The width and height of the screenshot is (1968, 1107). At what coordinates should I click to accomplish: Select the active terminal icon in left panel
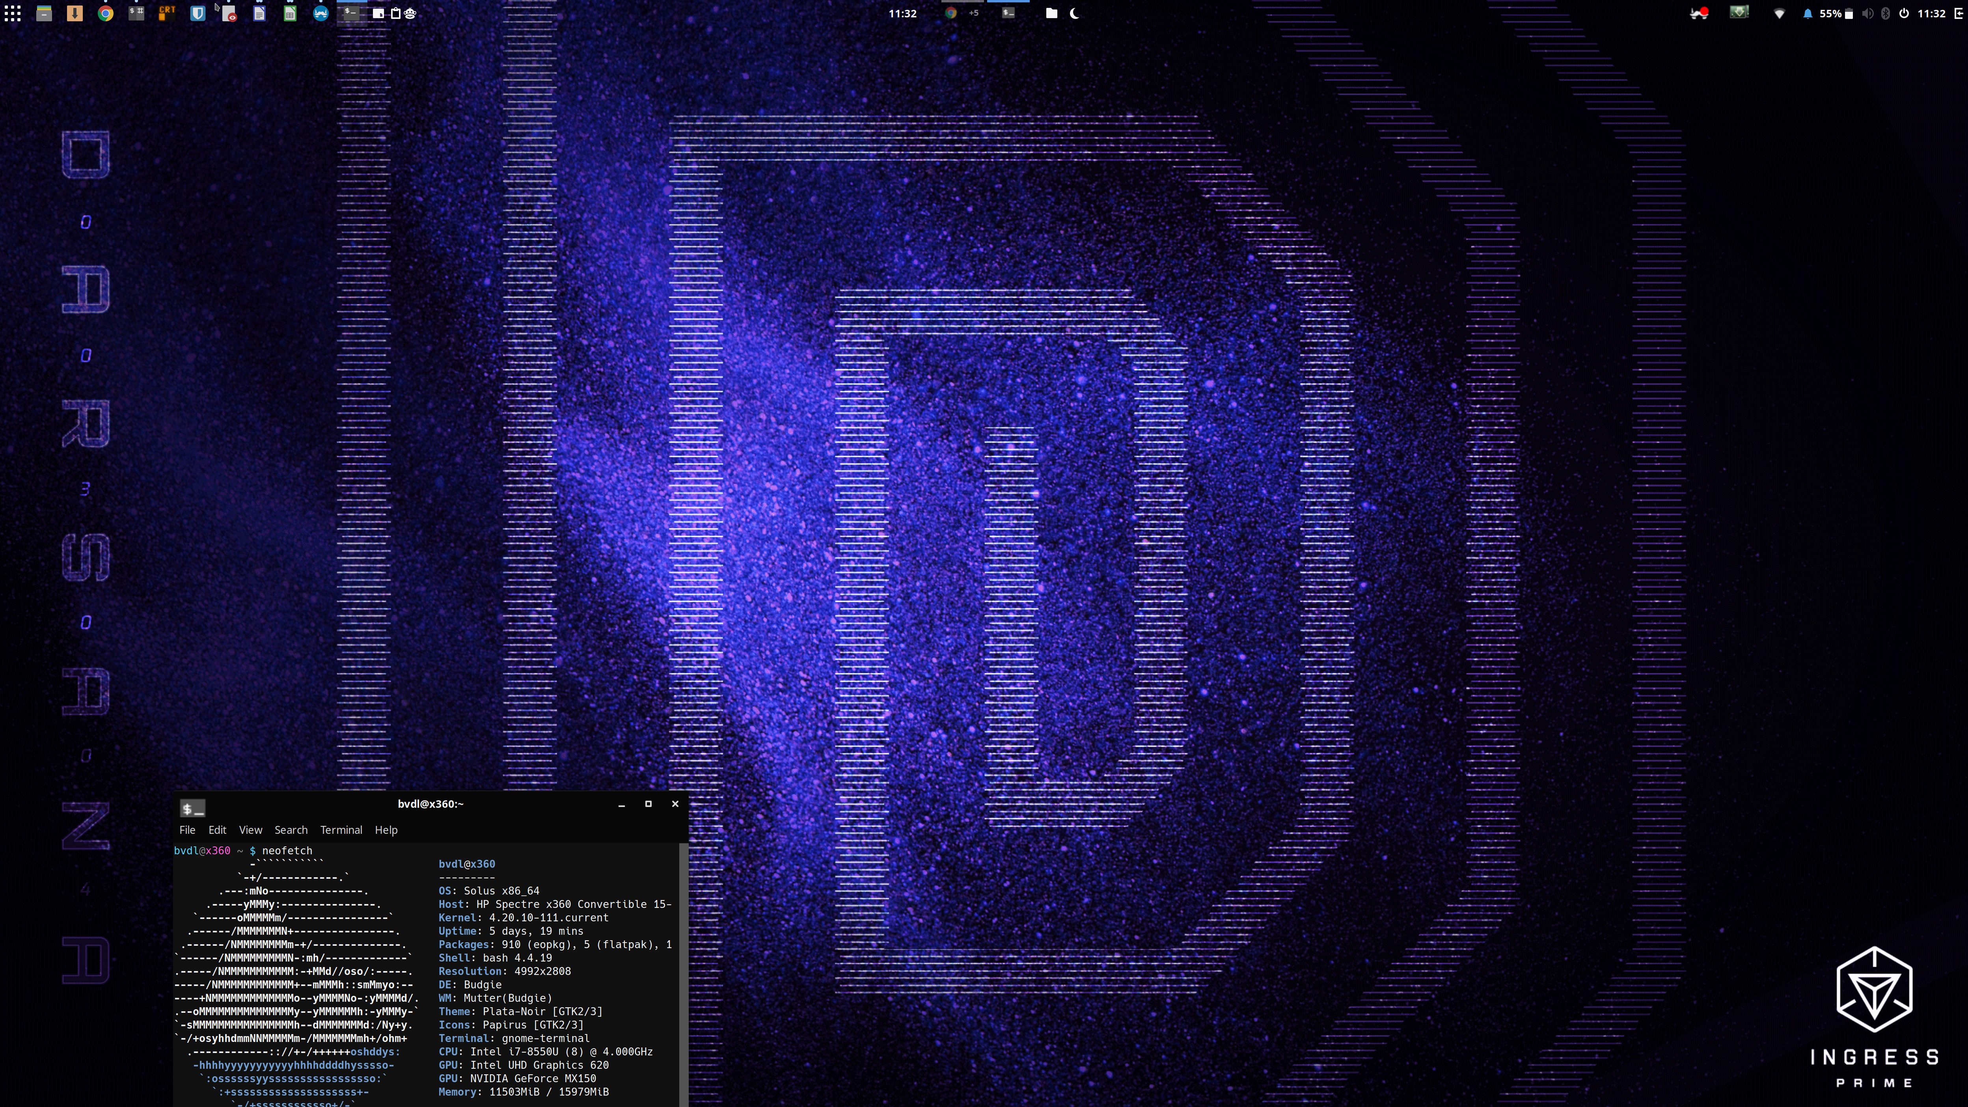351,13
